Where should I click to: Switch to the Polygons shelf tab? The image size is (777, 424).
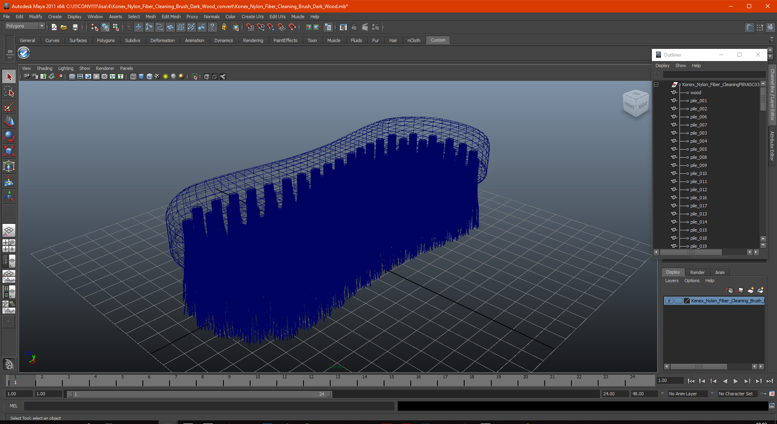[106, 40]
